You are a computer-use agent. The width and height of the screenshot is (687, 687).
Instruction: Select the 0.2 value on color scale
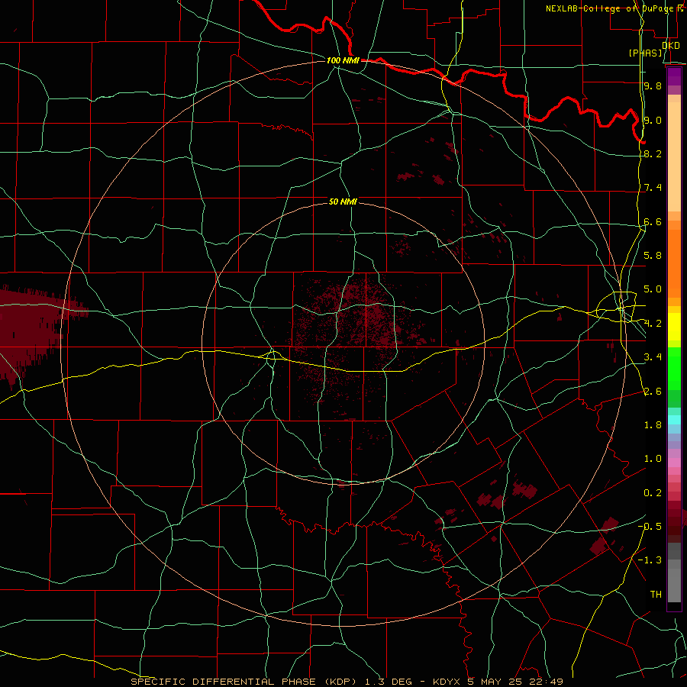coord(653,493)
